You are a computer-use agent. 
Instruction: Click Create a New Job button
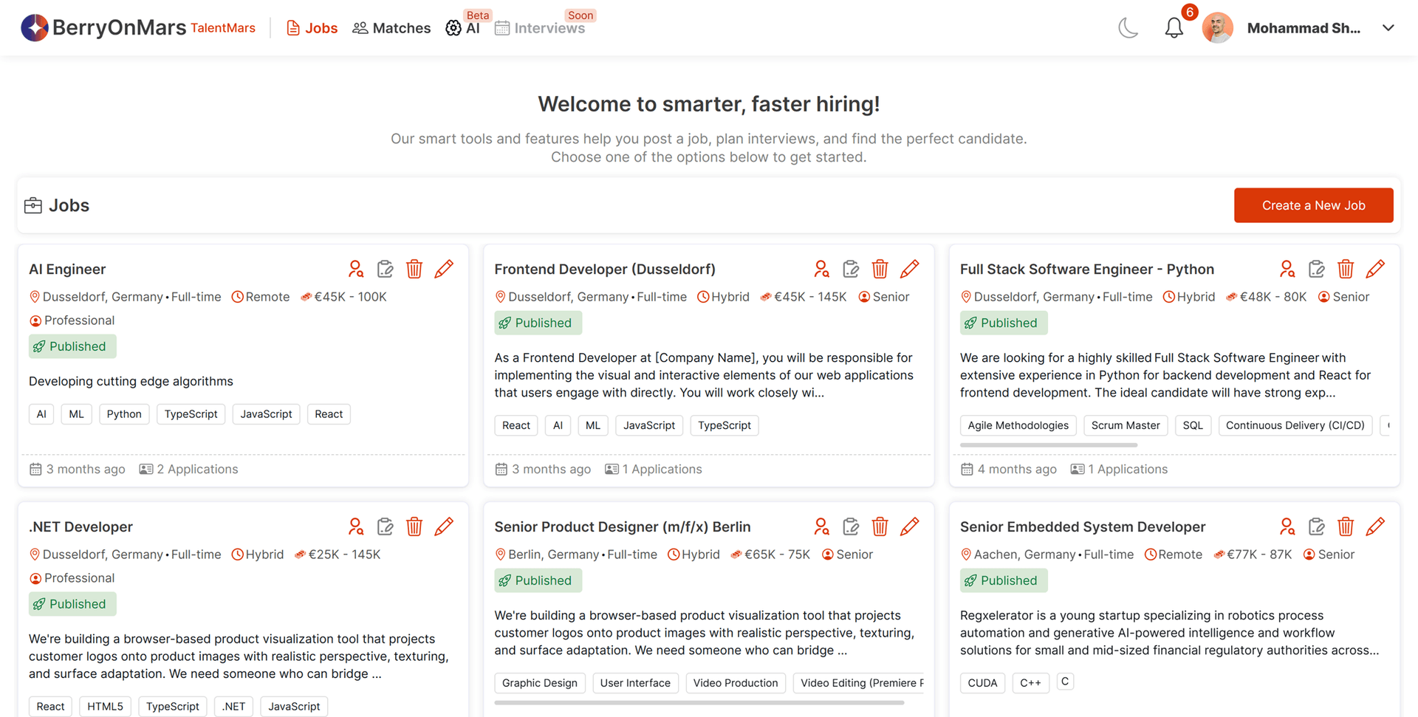1314,205
